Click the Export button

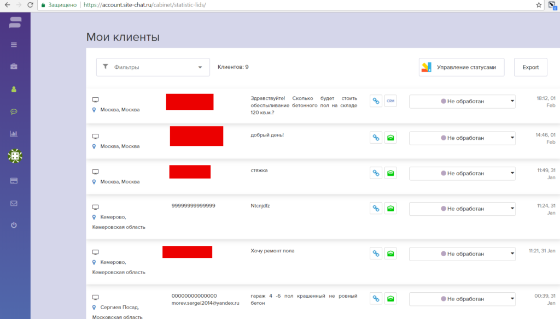pyautogui.click(x=530, y=67)
